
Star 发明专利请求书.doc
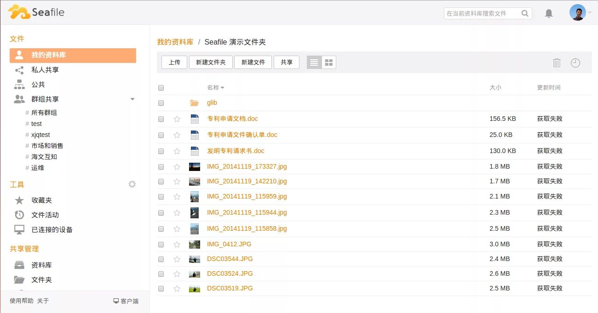pyautogui.click(x=177, y=151)
